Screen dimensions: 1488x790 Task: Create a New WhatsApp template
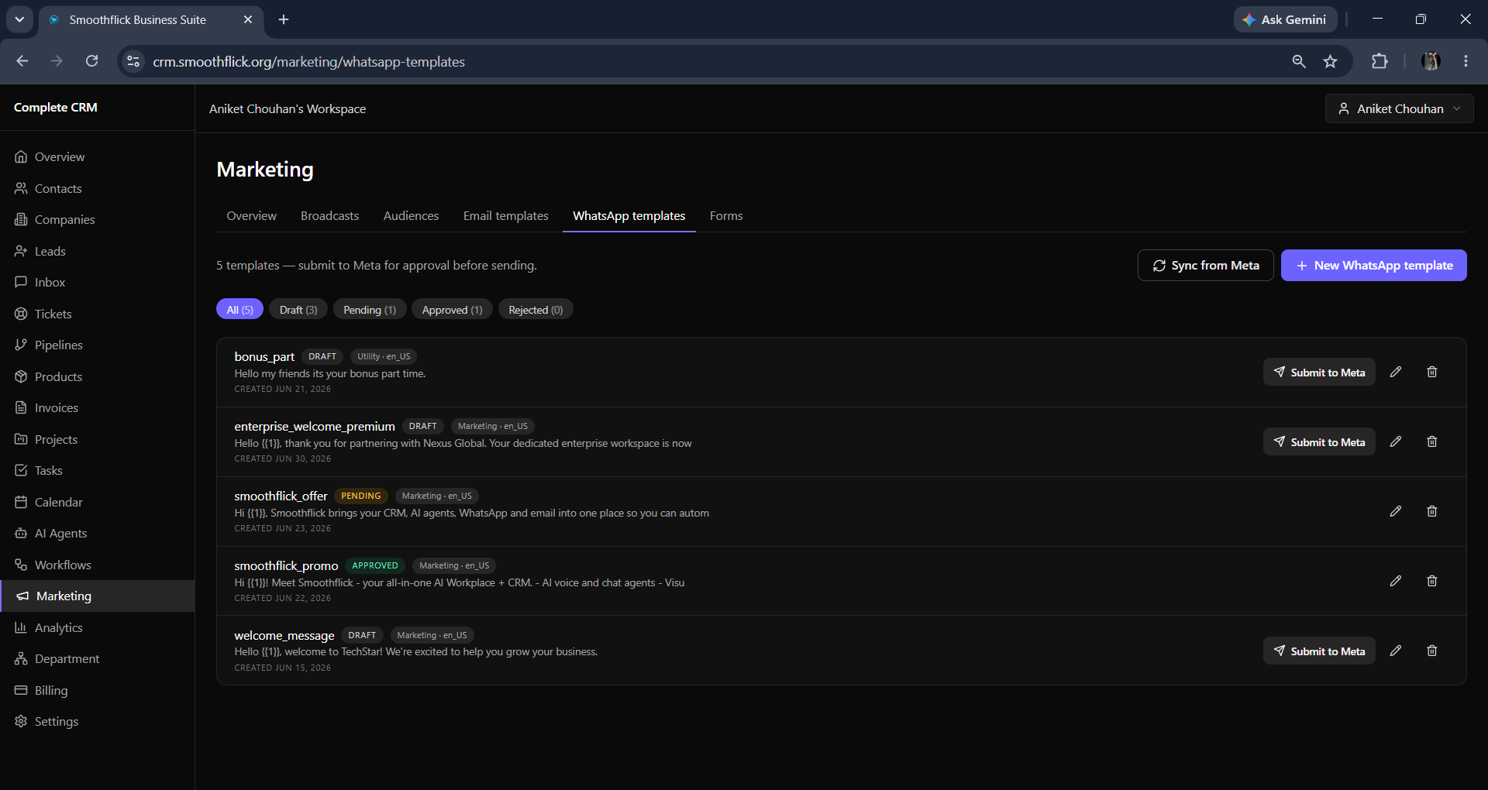tap(1374, 265)
